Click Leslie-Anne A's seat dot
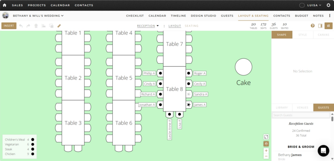 (170, 114)
